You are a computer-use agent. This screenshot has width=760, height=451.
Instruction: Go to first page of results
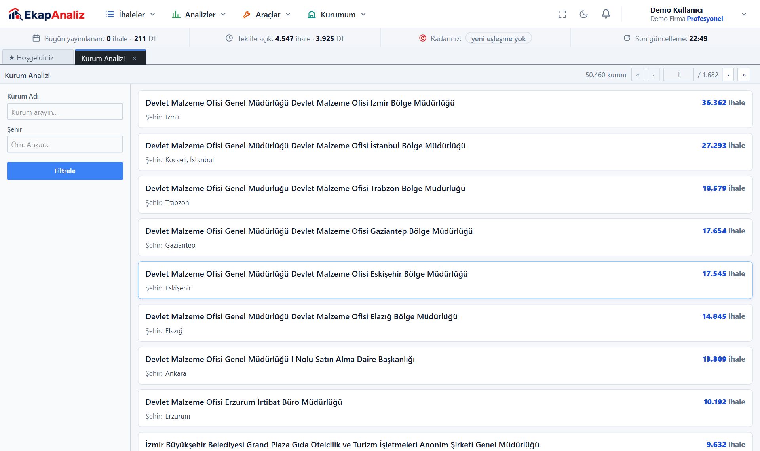coord(638,75)
